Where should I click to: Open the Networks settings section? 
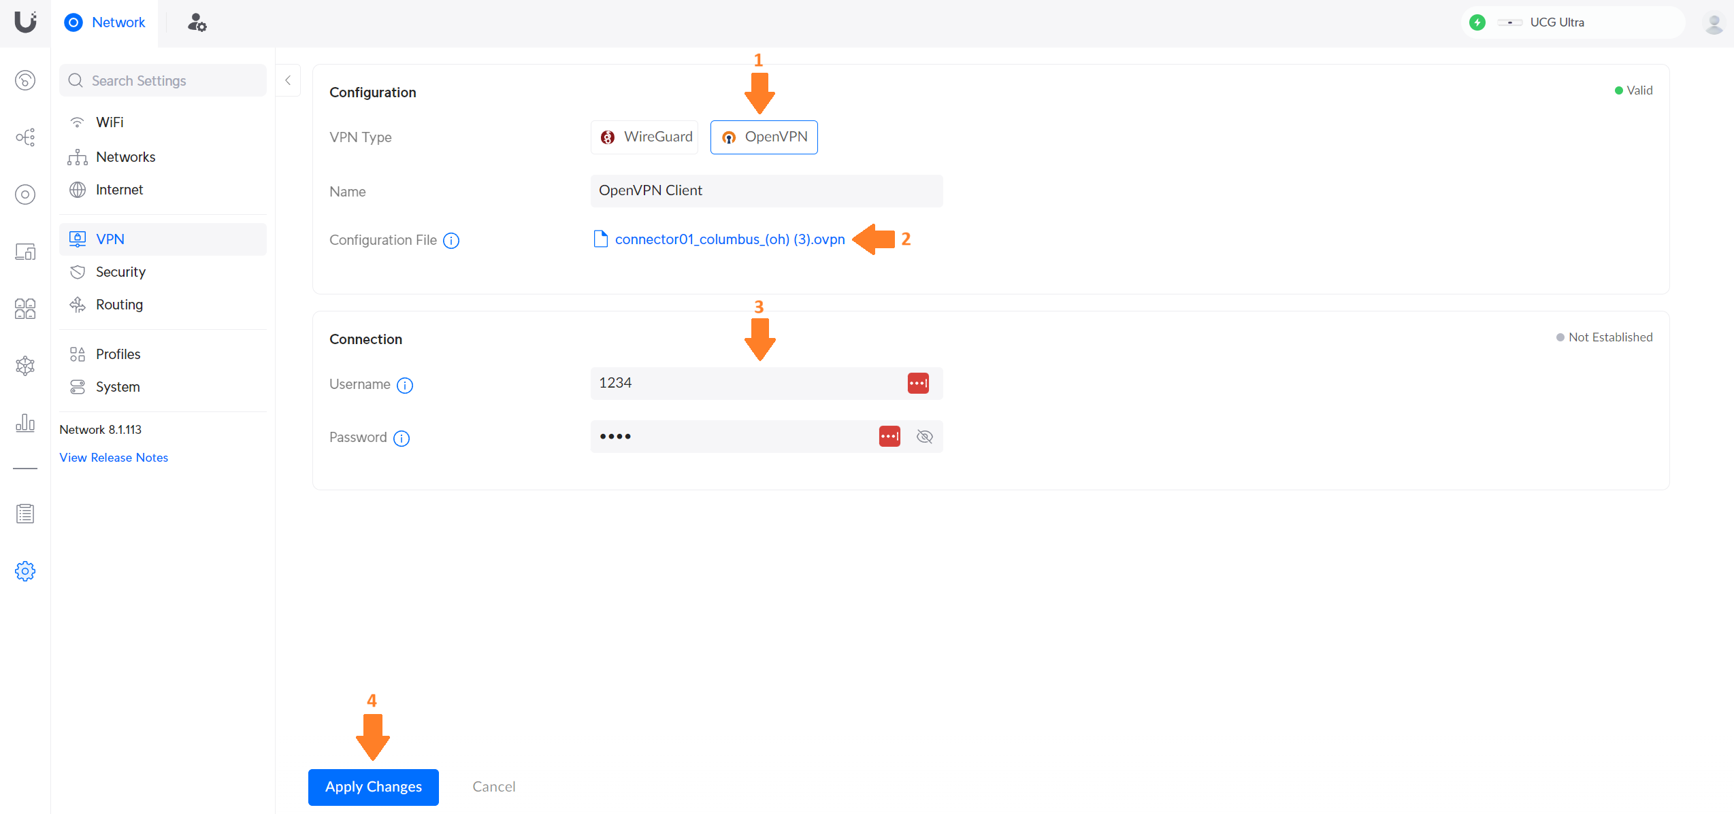point(163,157)
